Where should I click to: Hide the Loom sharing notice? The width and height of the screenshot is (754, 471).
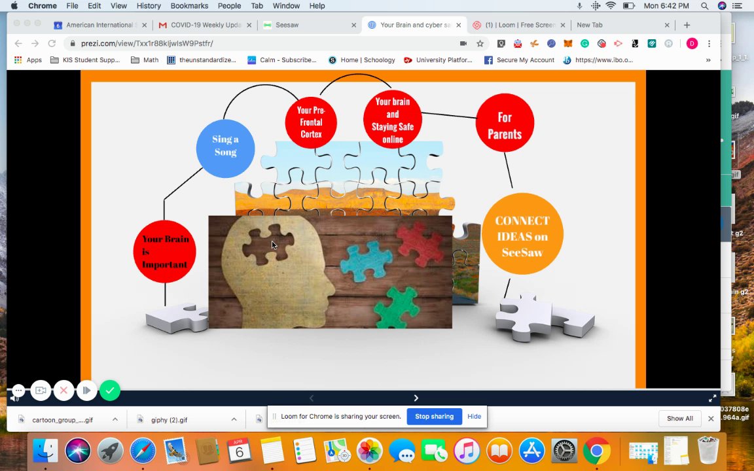474,417
